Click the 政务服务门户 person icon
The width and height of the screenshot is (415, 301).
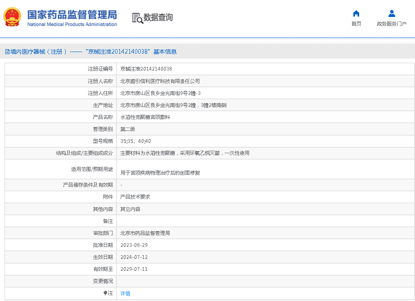point(391,14)
